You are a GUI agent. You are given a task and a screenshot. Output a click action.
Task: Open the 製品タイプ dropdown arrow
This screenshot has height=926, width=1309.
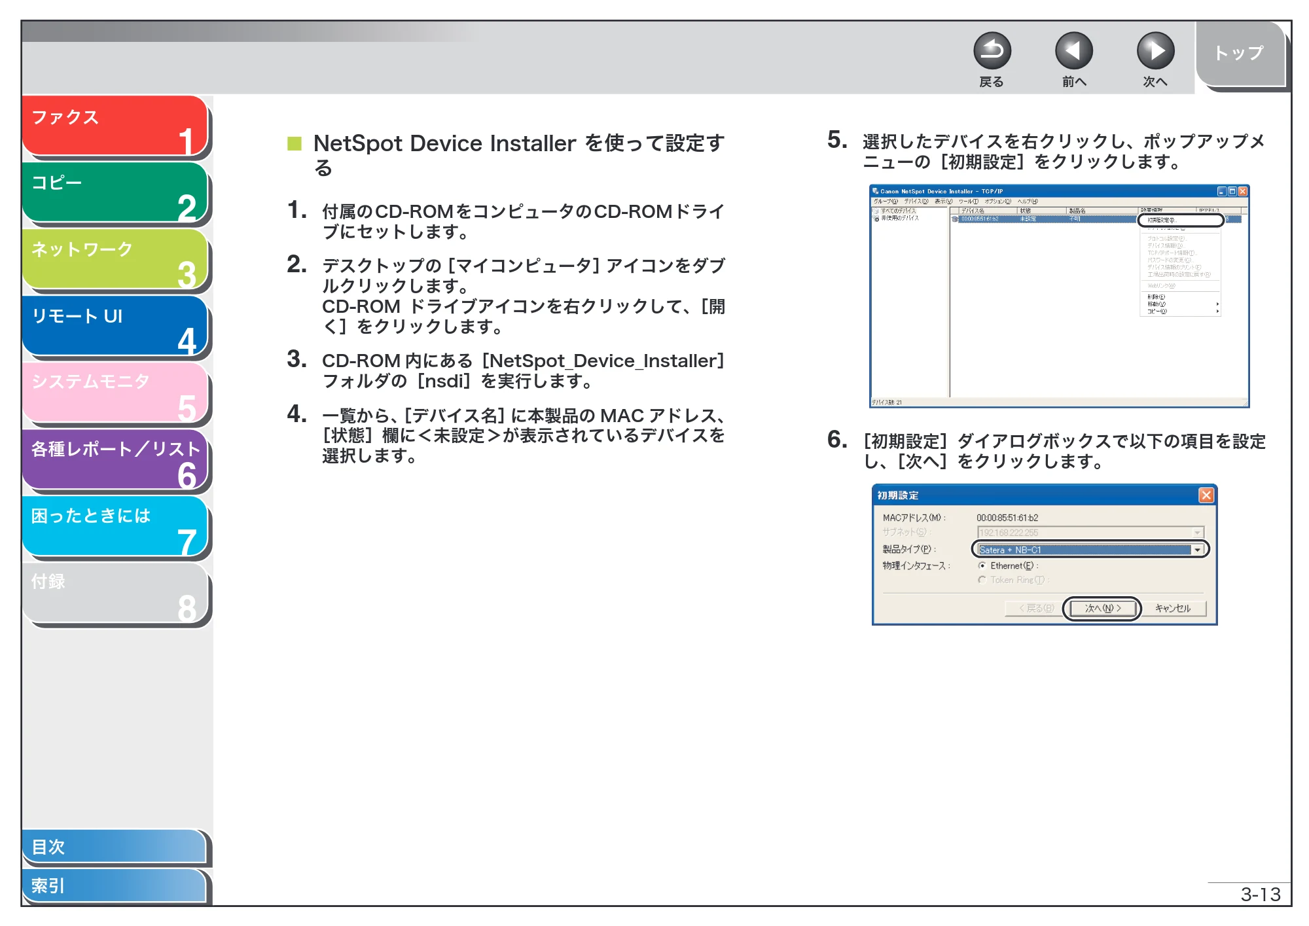(x=1197, y=550)
